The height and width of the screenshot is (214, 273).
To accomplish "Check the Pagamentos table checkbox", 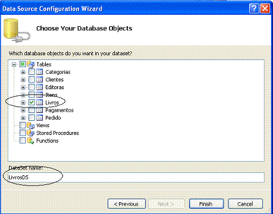I will coord(32,110).
